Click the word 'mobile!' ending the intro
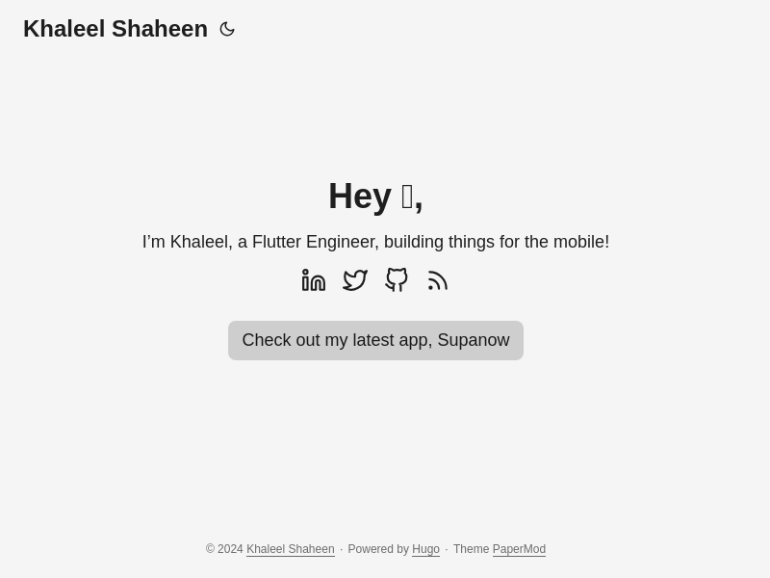770x578 pixels. [580, 242]
